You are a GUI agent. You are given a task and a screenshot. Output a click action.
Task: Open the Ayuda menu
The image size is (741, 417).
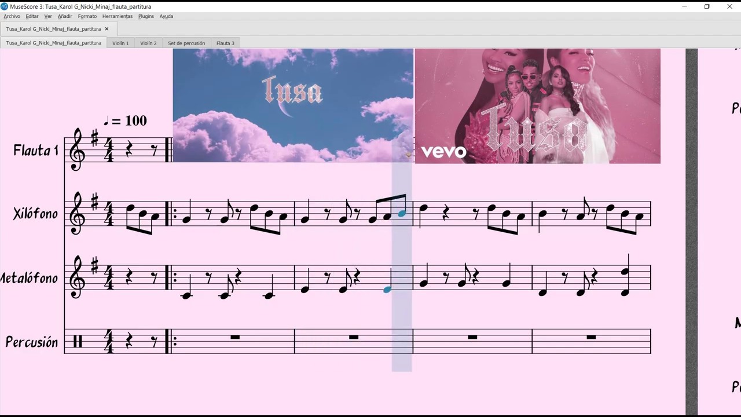(166, 16)
